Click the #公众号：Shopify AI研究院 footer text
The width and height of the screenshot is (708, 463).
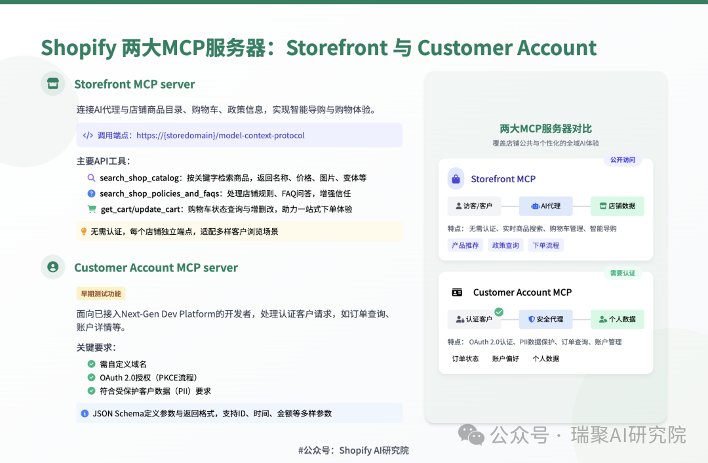(x=353, y=451)
